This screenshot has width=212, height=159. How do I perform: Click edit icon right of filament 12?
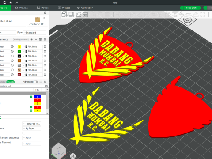coord(45,70)
